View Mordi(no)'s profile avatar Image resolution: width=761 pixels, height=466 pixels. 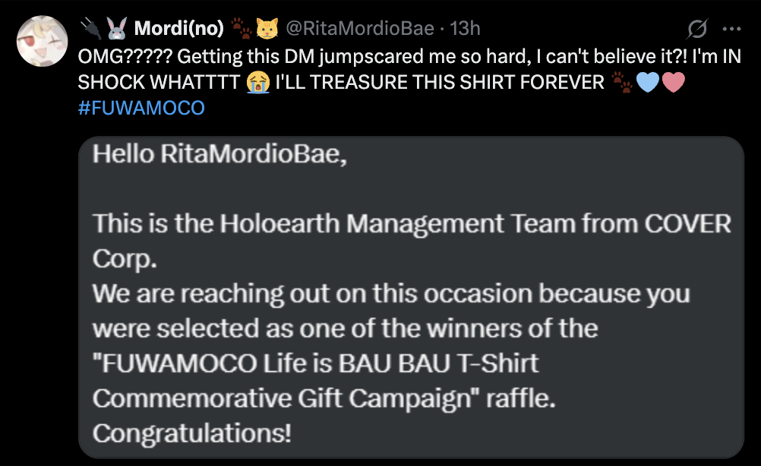pos(43,41)
